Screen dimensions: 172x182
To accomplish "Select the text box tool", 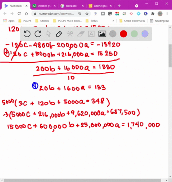I will pyautogui.click(x=91, y=34).
